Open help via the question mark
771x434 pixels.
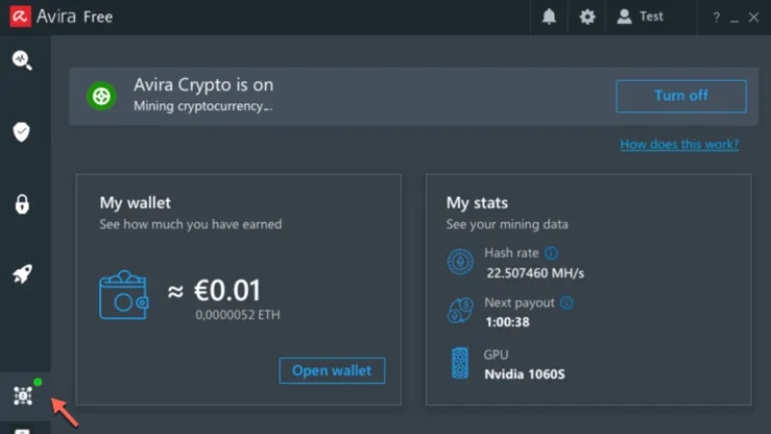click(716, 18)
